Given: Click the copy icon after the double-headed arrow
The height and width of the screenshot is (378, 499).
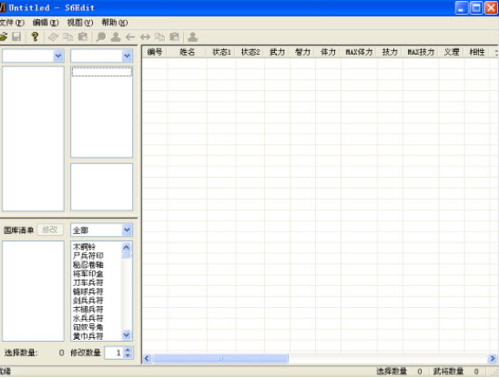Looking at the screenshot, I should click(x=160, y=37).
